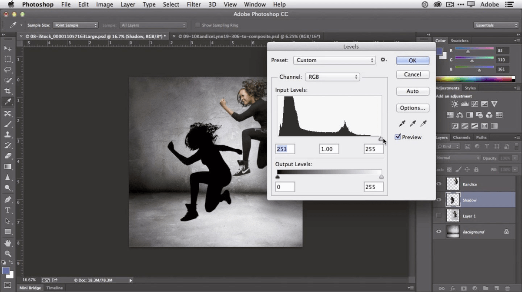Open the Channel dropdown in Levels
This screenshot has width=522, height=292.
tap(333, 77)
